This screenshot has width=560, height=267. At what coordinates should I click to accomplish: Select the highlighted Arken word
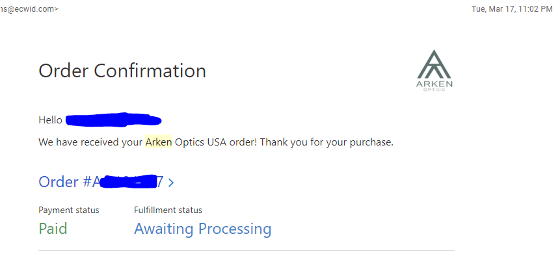point(158,142)
